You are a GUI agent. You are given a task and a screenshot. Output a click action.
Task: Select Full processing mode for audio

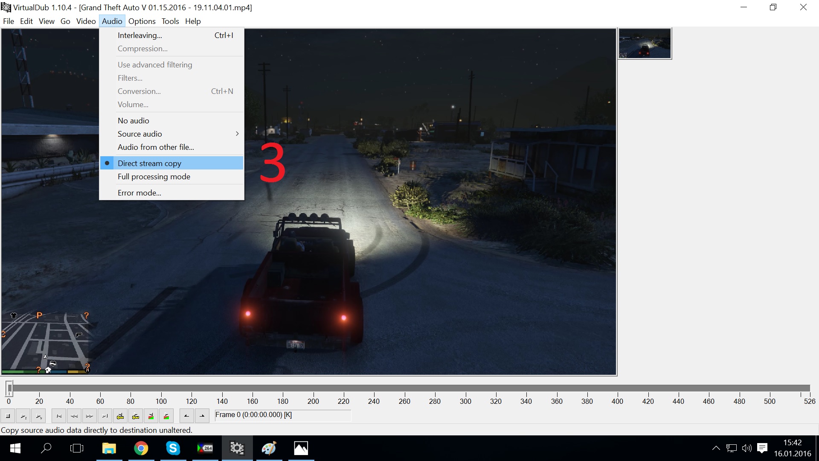click(x=154, y=177)
